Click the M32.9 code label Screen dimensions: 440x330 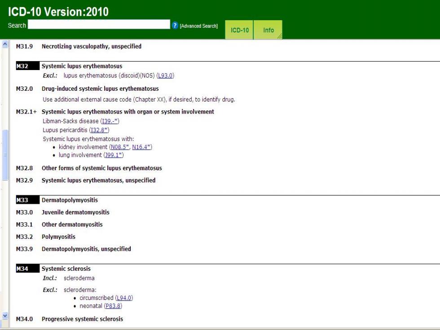(x=24, y=180)
